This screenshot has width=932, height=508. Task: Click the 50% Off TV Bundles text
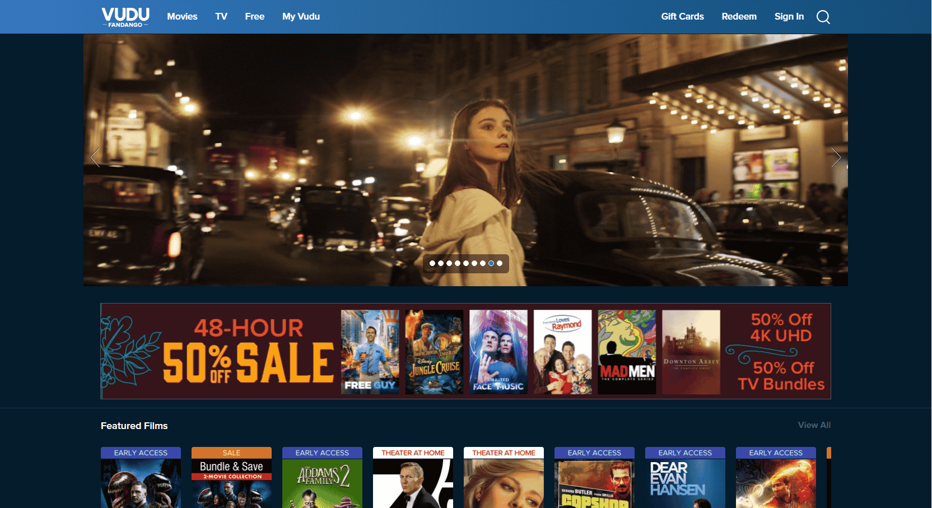(781, 376)
